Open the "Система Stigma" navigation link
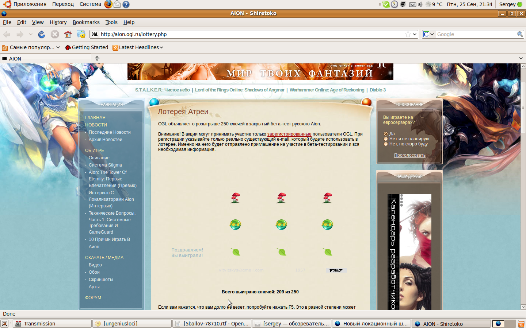This screenshot has height=328, width=526. coord(105,165)
